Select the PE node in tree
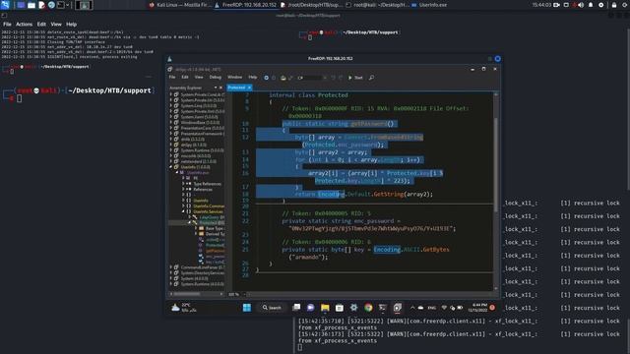Viewport: 630px width, 354px height. 192,178
